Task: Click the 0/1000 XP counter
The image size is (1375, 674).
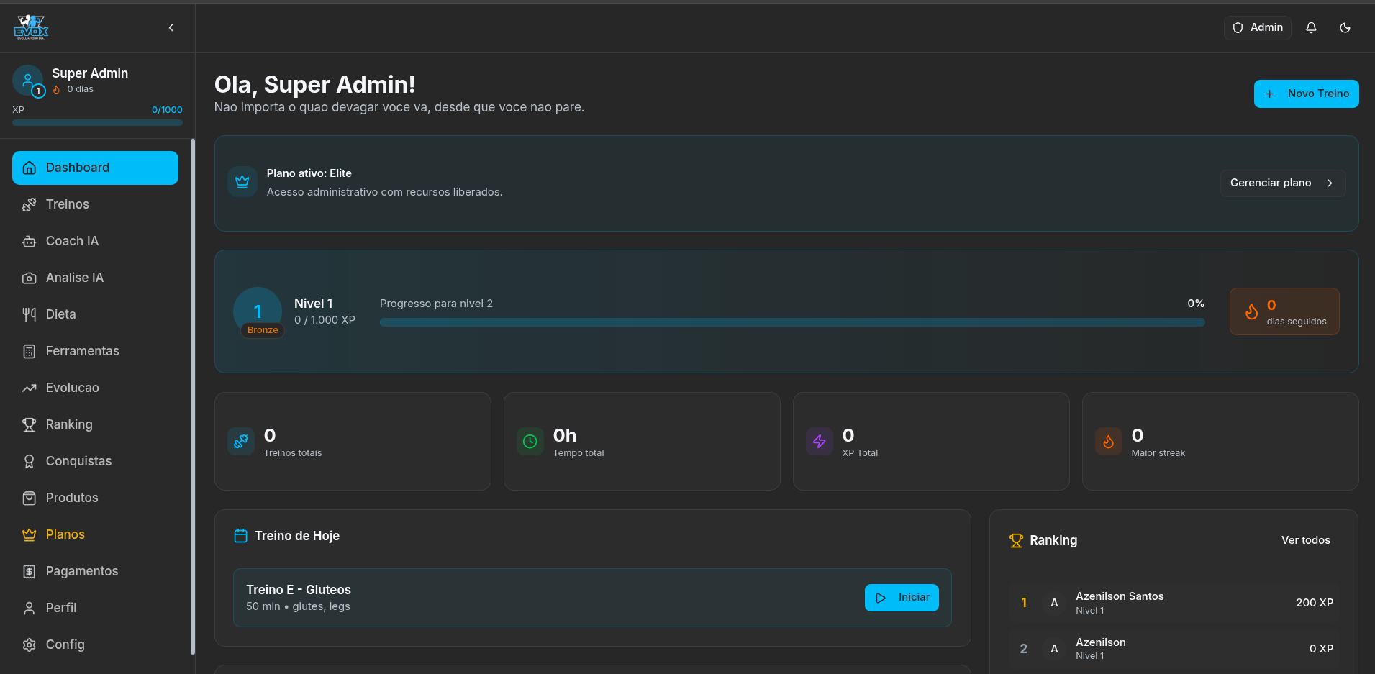Action: pyautogui.click(x=167, y=110)
